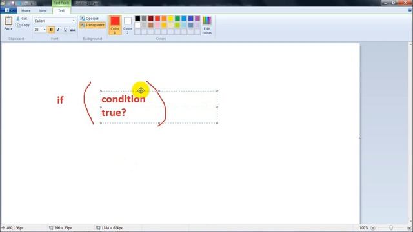Pick the turquoise blue color swatch
The width and height of the screenshot is (413, 232).
tap(184, 19)
